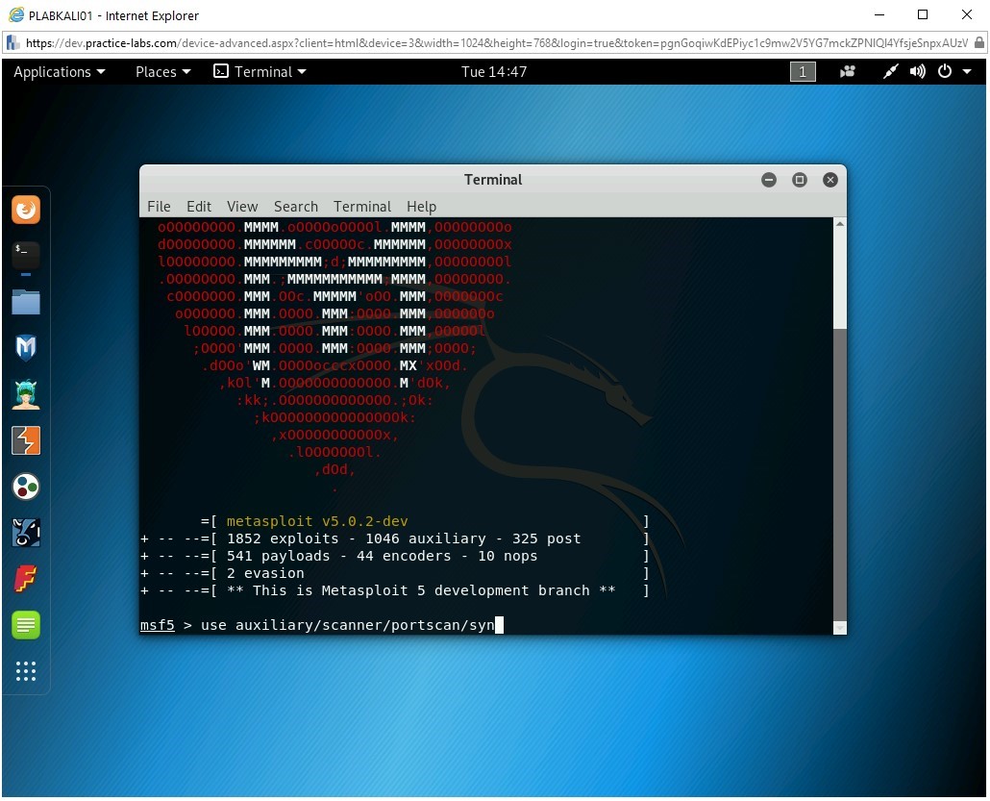This screenshot has height=801, width=990.
Task: Launch Burp Suite from the dock
Action: coord(26,440)
